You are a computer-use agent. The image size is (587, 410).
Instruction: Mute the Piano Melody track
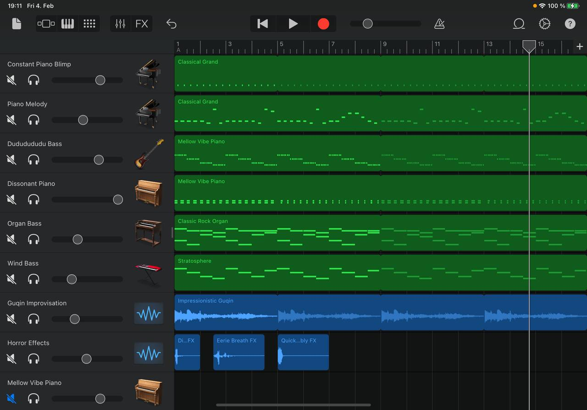[x=11, y=120]
